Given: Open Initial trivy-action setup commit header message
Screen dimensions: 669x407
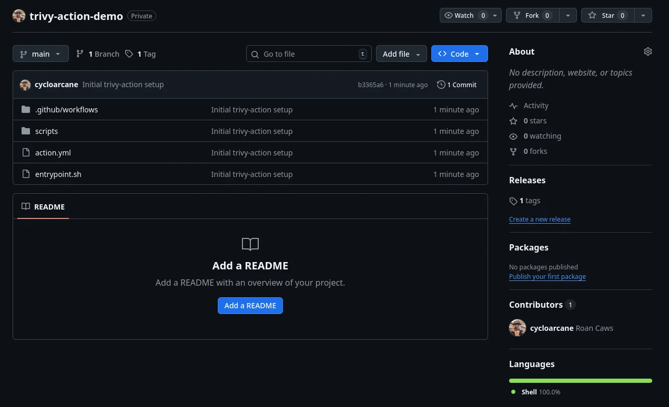Looking at the screenshot, I should (123, 85).
